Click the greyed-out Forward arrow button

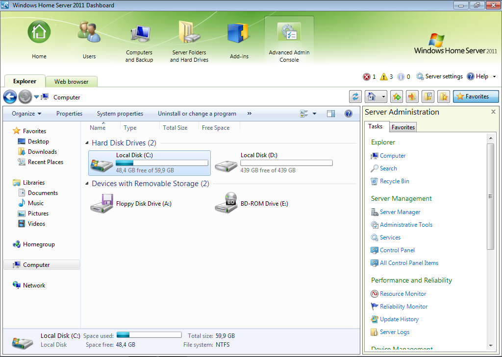[x=25, y=96]
